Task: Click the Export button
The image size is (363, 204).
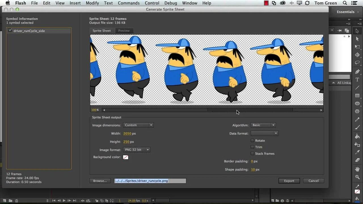Action: pos(289,181)
